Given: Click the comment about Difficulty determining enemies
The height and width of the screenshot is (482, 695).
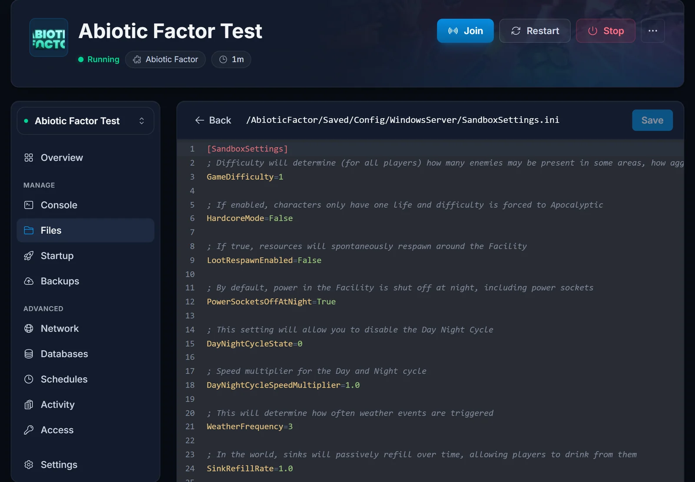Looking at the screenshot, I should 445,163.
